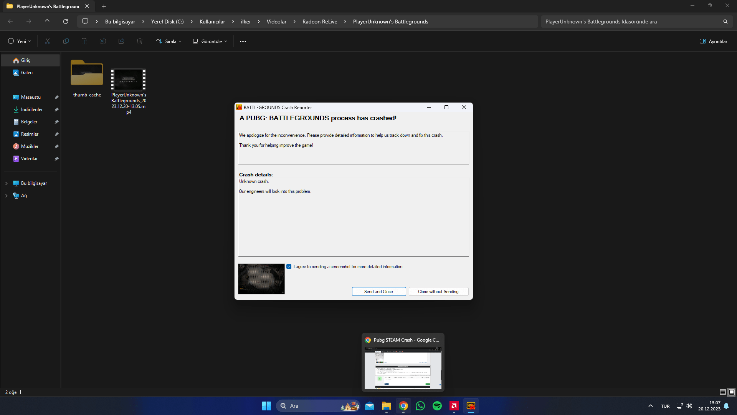Viewport: 737px width, 415px height.
Task: Select Galeri in the navigation pane
Action: coord(31,73)
